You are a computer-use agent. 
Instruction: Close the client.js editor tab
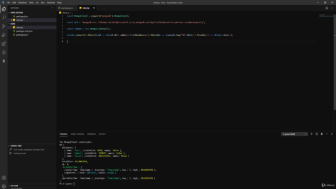click(x=93, y=8)
